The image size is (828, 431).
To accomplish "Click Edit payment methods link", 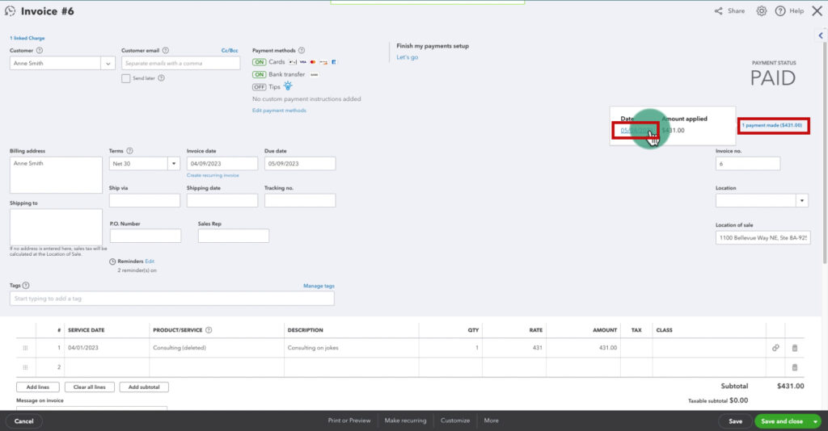I will point(279,111).
